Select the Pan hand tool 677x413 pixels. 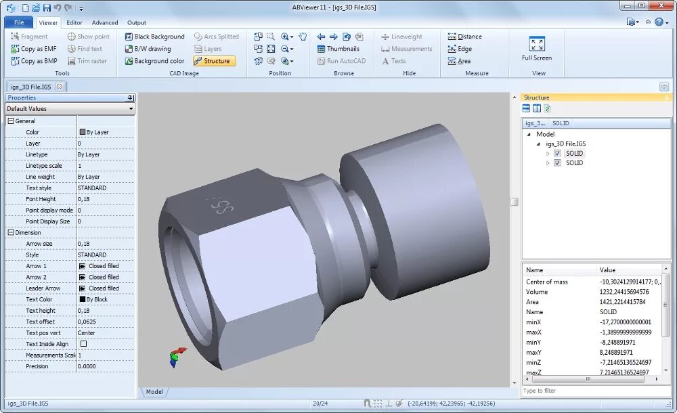click(x=303, y=37)
